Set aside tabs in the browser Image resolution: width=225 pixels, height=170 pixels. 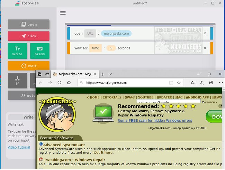click(x=47, y=74)
